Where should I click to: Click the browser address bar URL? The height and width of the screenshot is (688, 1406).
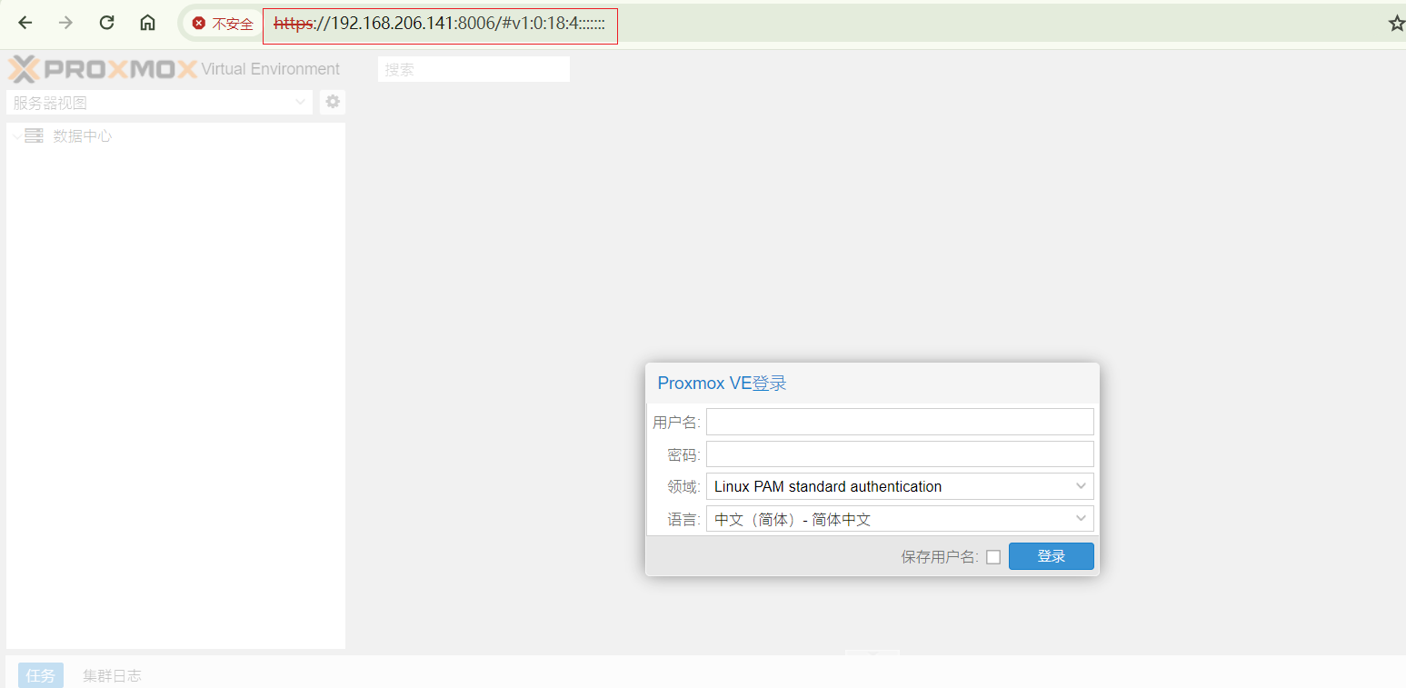440,24
